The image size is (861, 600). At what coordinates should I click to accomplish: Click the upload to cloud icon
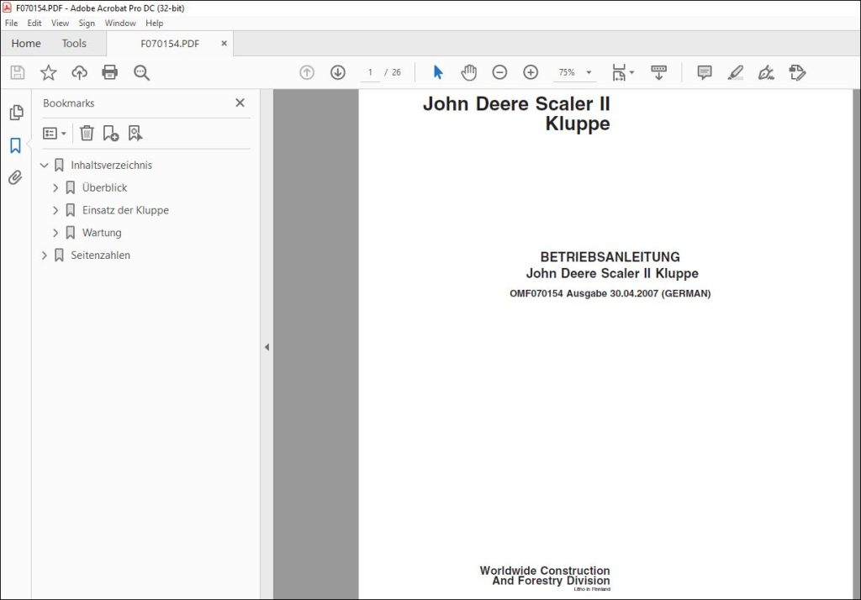pos(79,72)
